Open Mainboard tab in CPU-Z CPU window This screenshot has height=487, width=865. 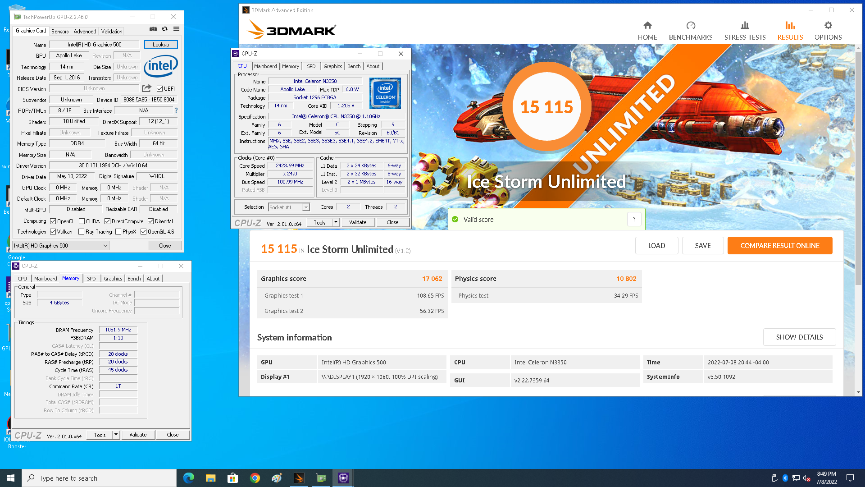click(x=265, y=66)
